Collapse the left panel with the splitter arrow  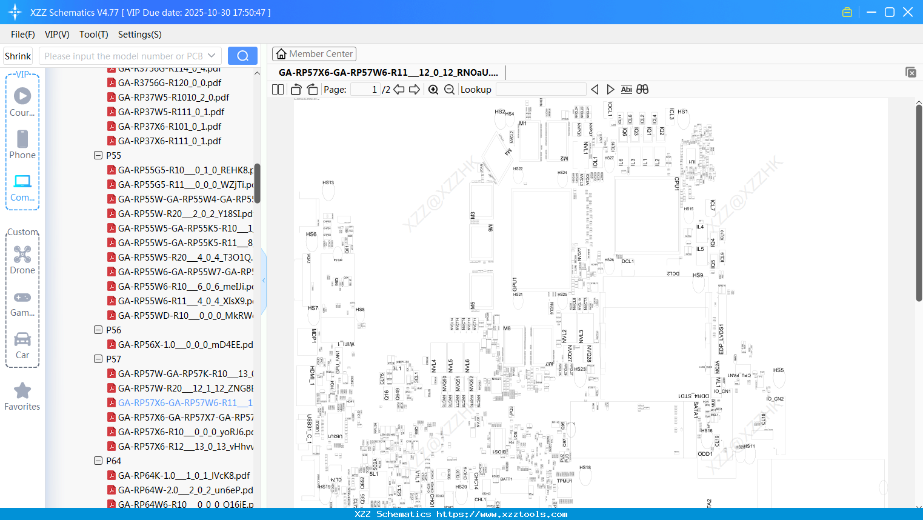264,281
